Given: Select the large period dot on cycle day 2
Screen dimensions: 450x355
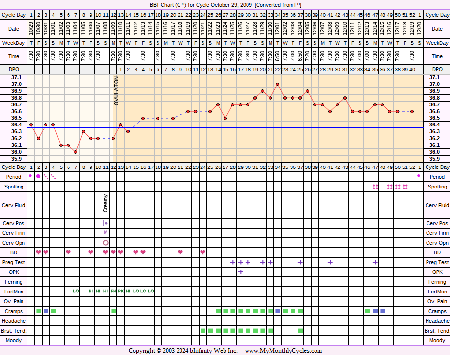Looking at the screenshot, I should (x=38, y=176).
